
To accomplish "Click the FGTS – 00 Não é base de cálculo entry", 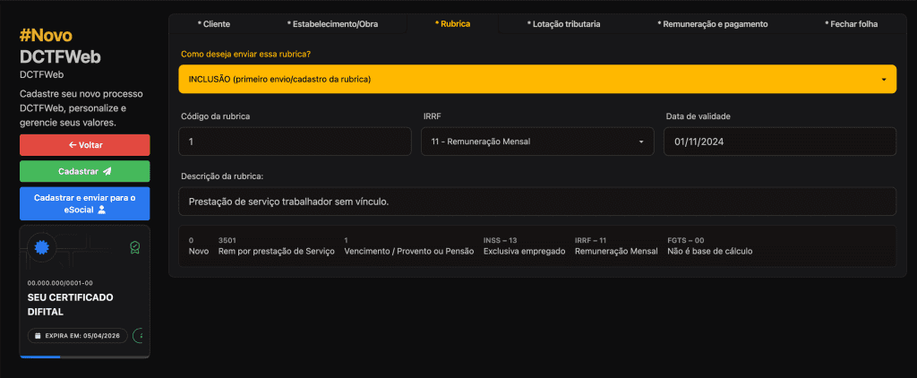I will [709, 246].
